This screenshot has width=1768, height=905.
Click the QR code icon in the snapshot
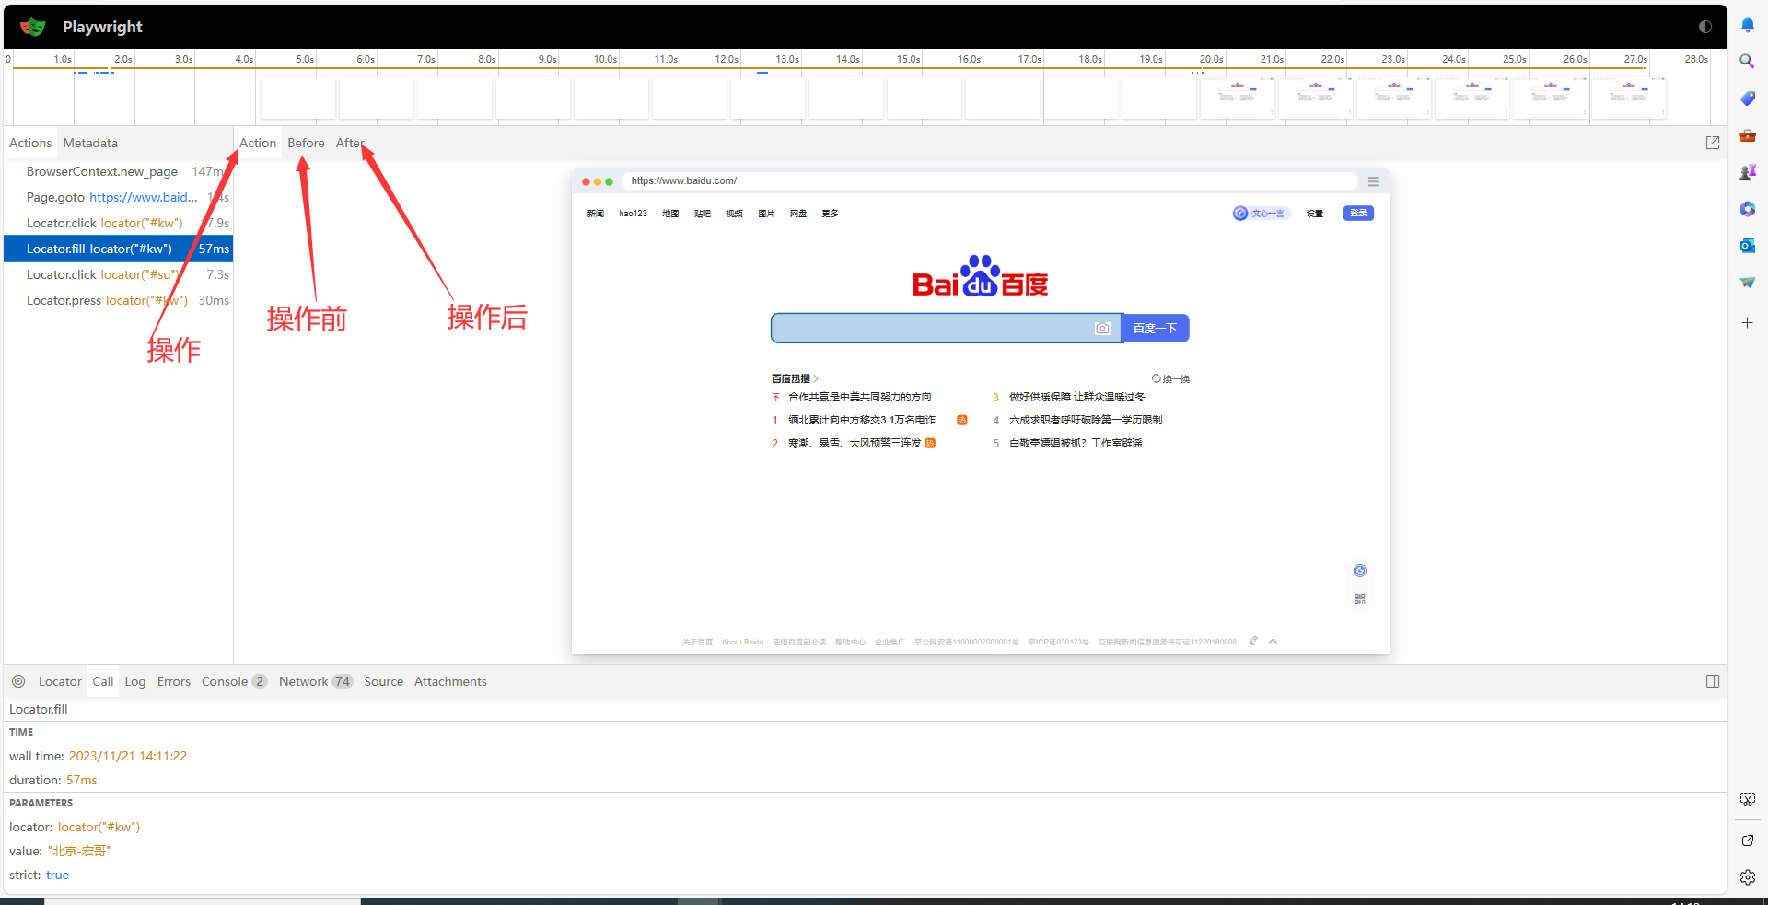pos(1360,598)
